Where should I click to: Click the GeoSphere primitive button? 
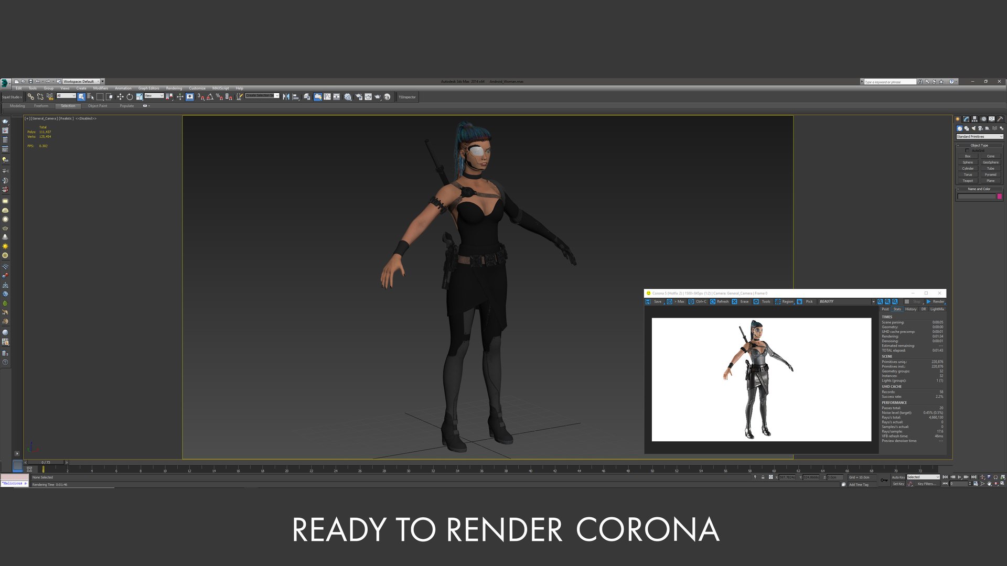tap(991, 162)
